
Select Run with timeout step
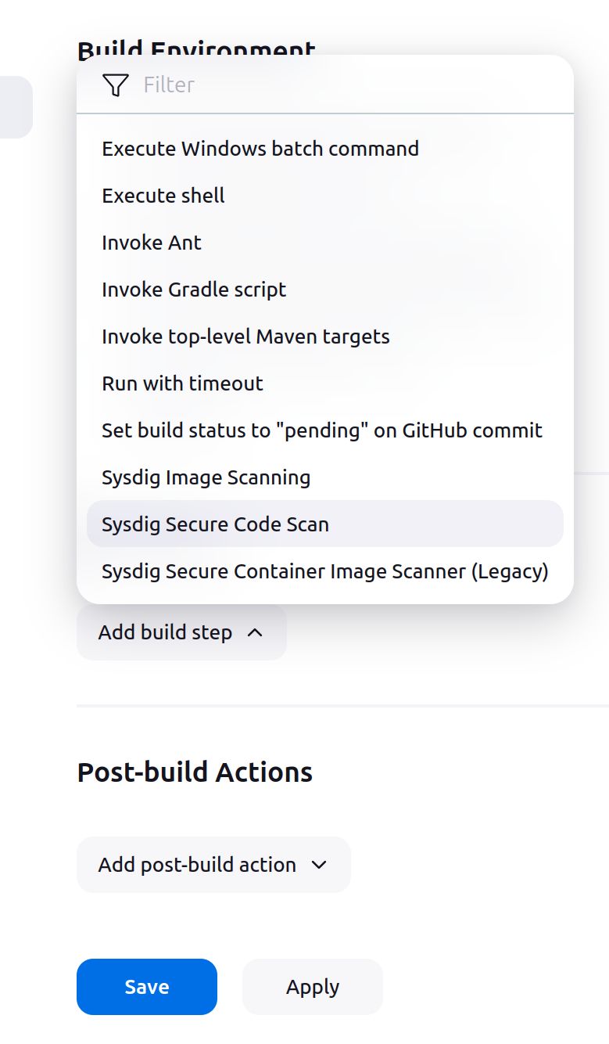click(x=182, y=383)
